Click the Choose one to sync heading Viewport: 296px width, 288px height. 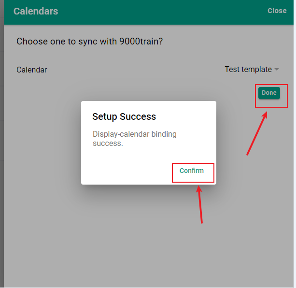click(x=89, y=42)
